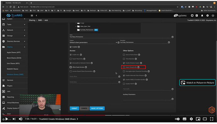The width and height of the screenshot is (217, 124).
Task: Click the SUBMIT button
Action: (74, 108)
